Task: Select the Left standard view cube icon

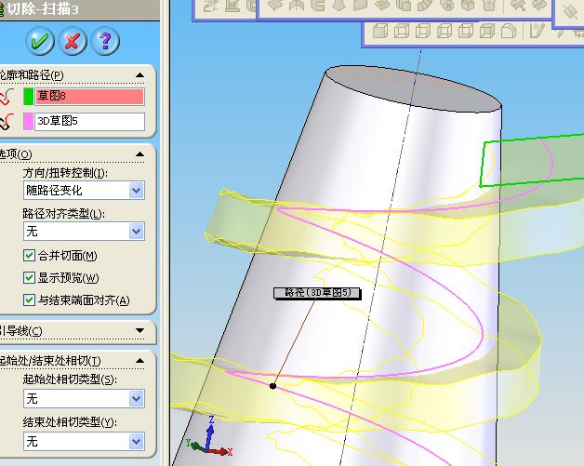Action: pyautogui.click(x=423, y=31)
